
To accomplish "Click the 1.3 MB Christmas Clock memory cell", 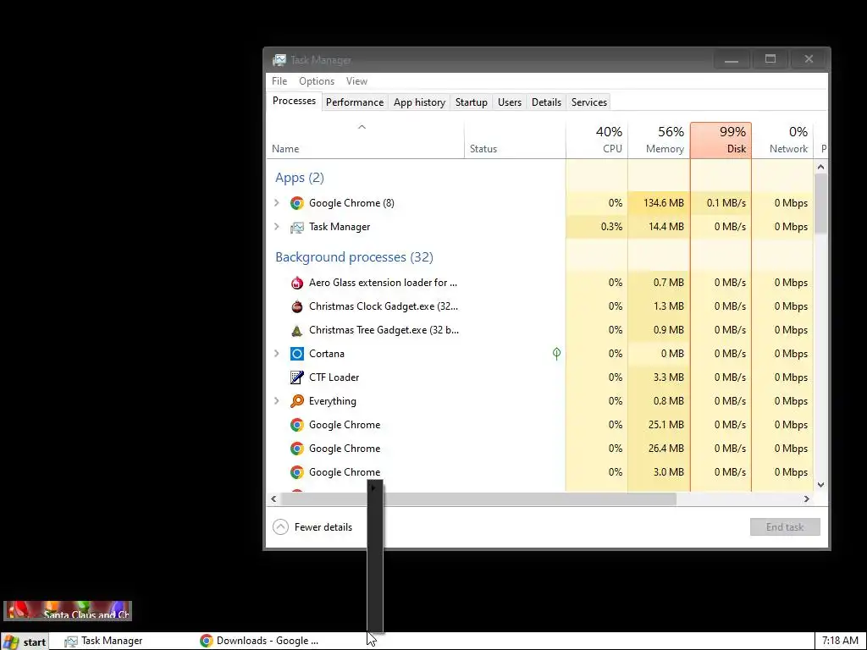I will click(x=659, y=306).
